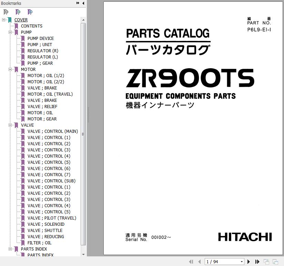Screen dimensions: 284x266
Task: Click the bookmark icon beside FILTER ; OIL
Action: [23, 243]
